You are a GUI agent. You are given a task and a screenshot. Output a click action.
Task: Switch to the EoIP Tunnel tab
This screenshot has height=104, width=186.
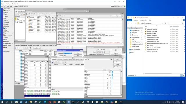(36, 45)
